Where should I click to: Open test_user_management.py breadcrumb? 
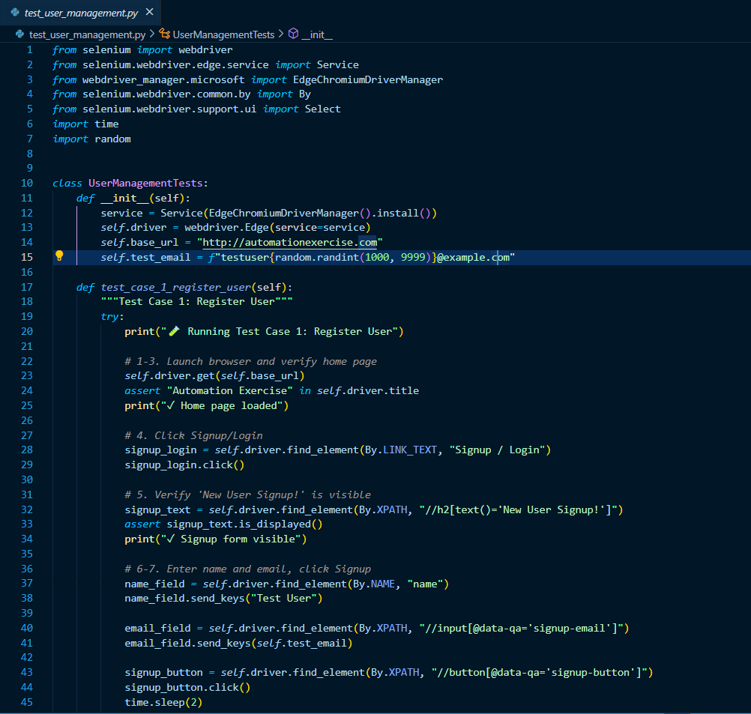[87, 34]
